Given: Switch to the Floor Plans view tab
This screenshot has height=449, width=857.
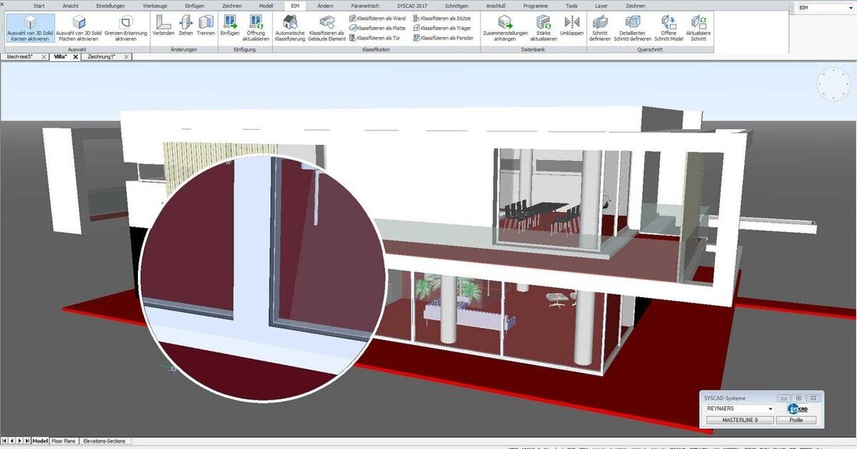Looking at the screenshot, I should 63,440.
